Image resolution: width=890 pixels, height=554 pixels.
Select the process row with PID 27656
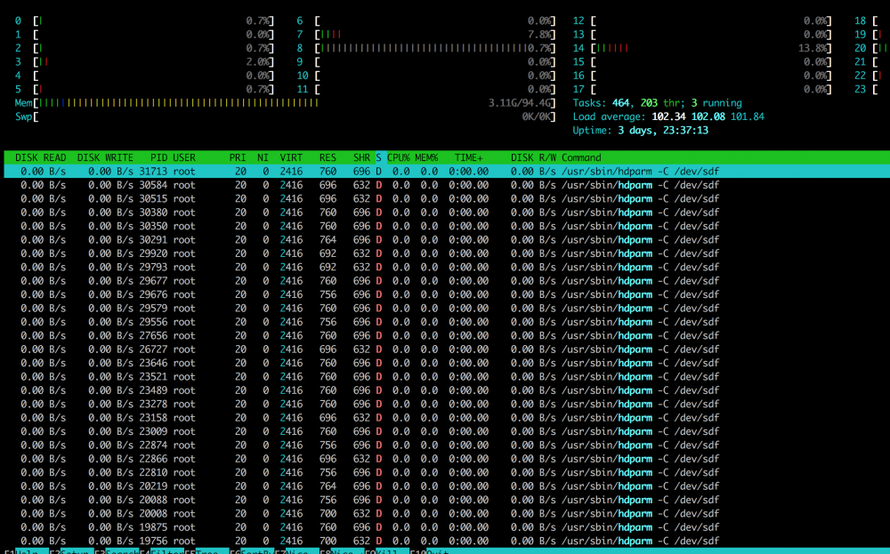click(447, 335)
